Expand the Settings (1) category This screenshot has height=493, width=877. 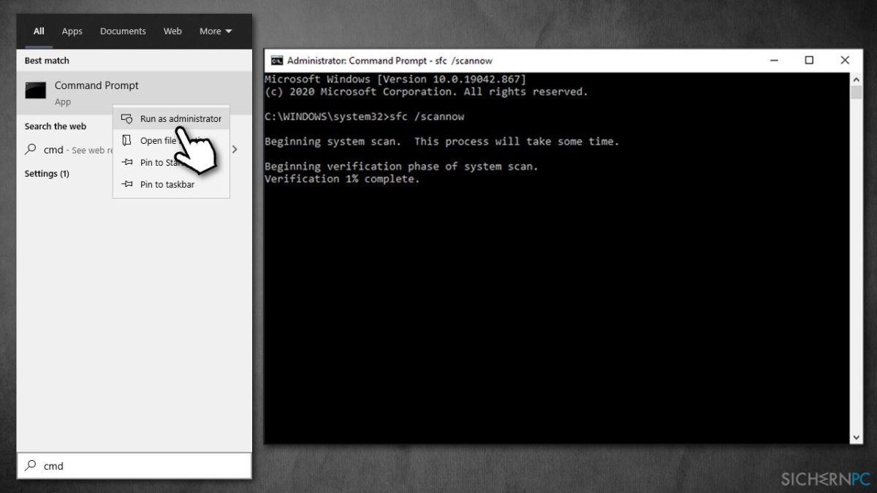point(48,174)
